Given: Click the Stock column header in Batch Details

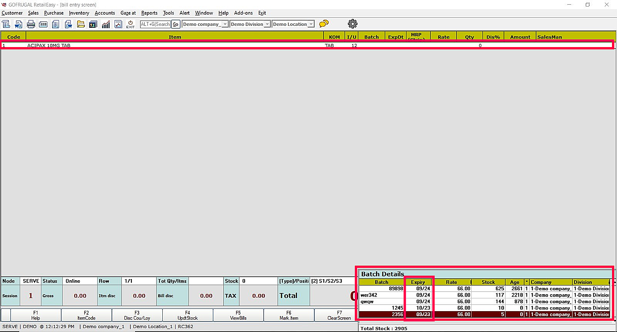Looking at the screenshot, I should pyautogui.click(x=488, y=282).
